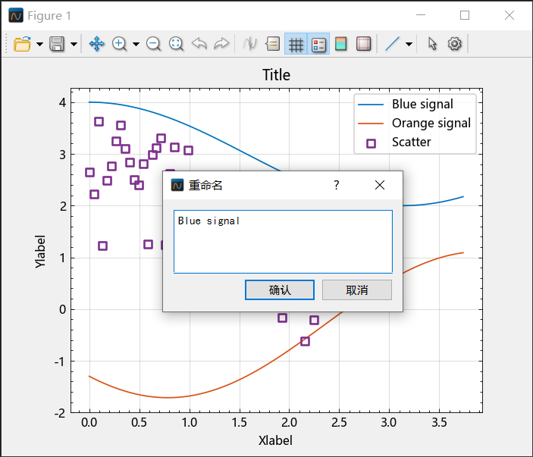Open the line tool dropdown arrow
The width and height of the screenshot is (533, 457).
tap(409, 44)
